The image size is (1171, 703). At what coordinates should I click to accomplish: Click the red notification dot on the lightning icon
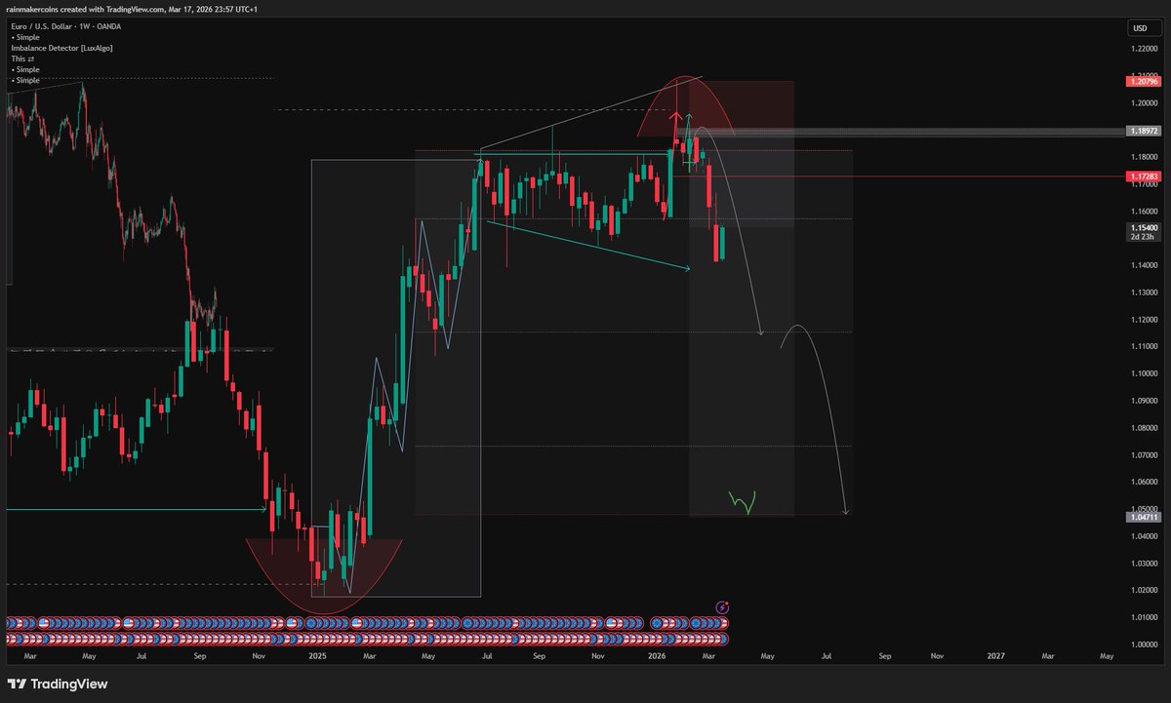[726, 603]
